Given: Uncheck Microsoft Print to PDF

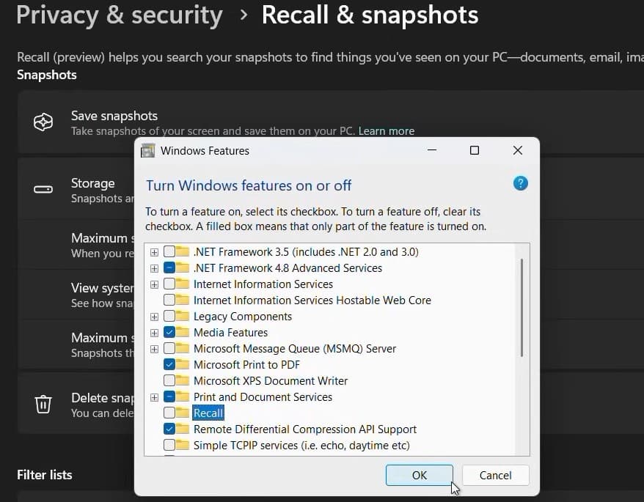Looking at the screenshot, I should tap(169, 365).
